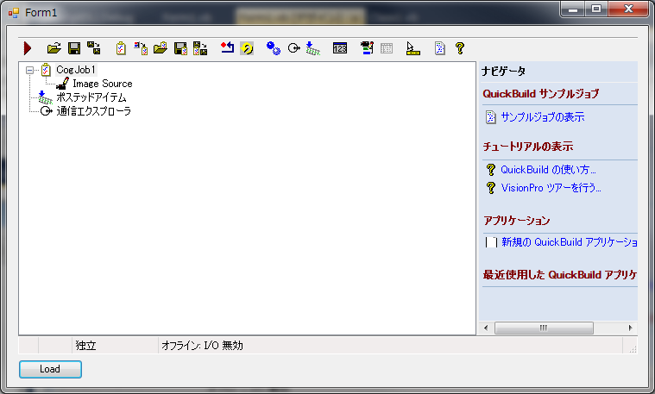Click the red diamond blue arrow icon
The width and height of the screenshot is (655, 394).
coord(227,48)
